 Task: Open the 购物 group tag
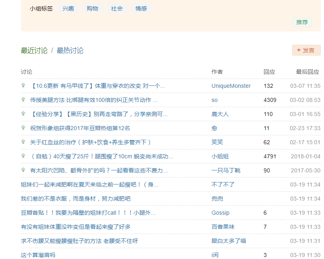(x=93, y=8)
